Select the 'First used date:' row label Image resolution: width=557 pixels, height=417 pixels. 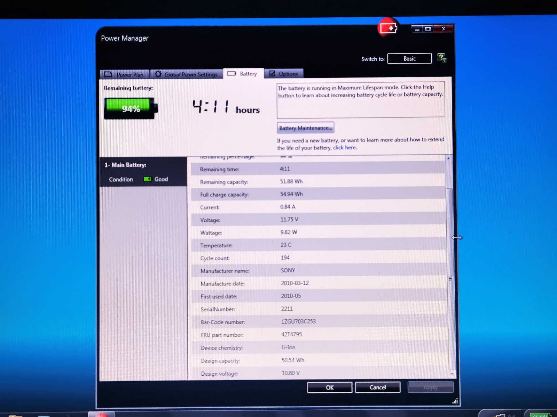point(219,296)
